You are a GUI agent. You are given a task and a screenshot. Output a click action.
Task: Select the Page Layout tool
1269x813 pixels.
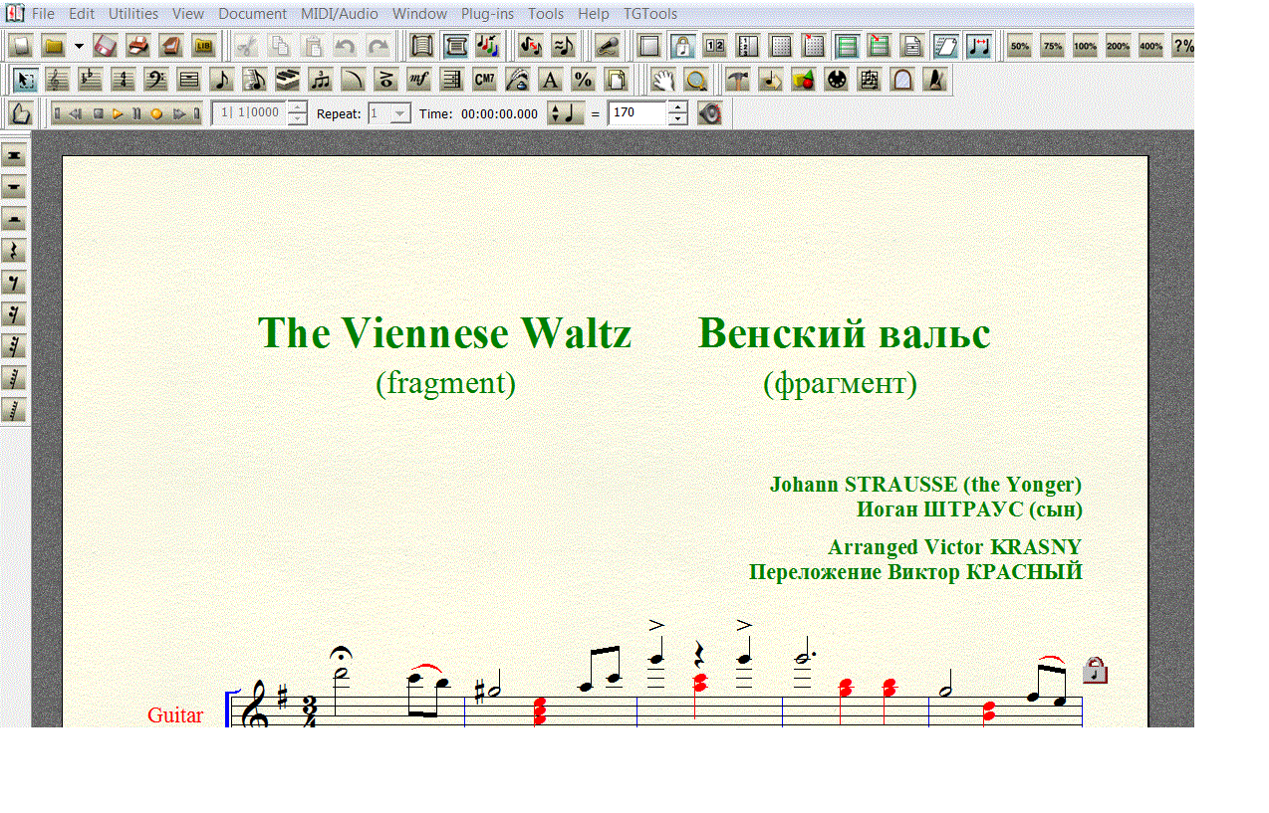pos(615,80)
